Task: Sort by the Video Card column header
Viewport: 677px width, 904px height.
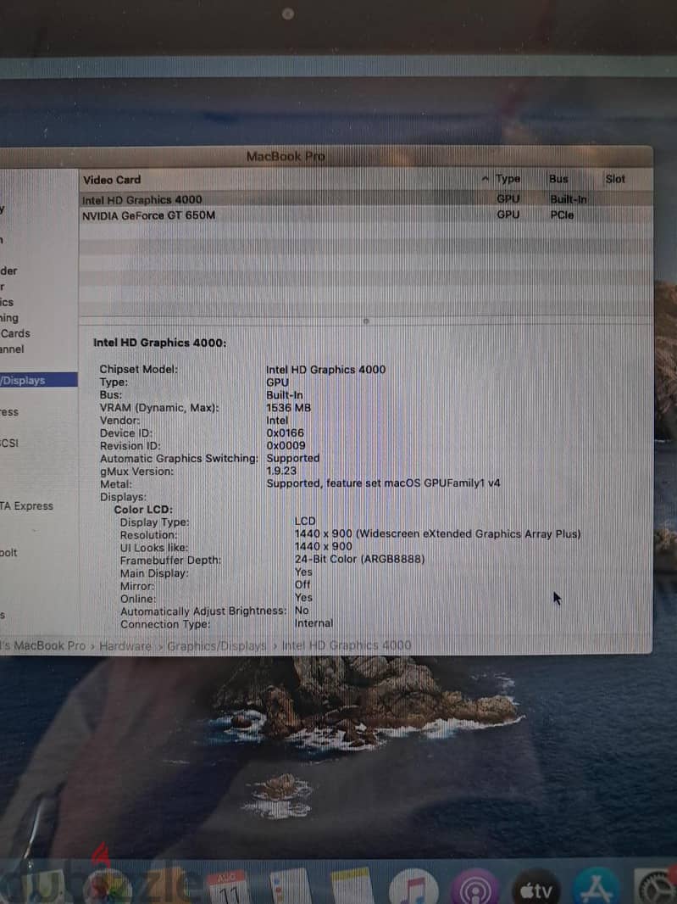Action: point(112,180)
